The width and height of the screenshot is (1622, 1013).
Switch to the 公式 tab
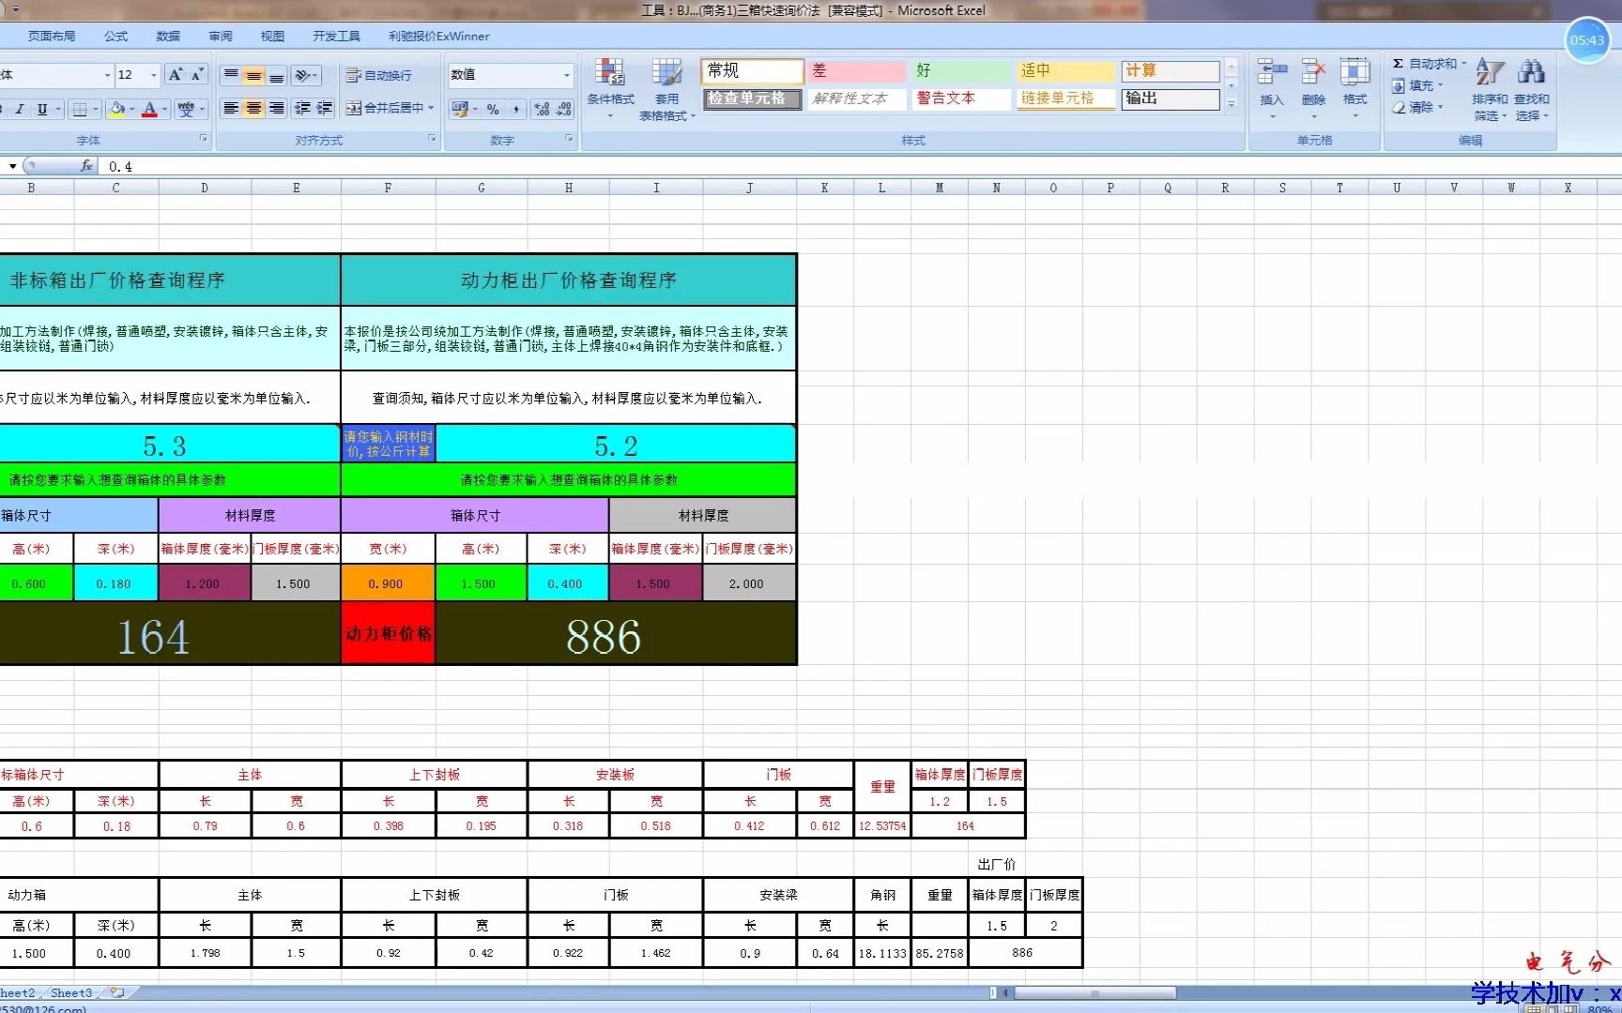[x=116, y=37]
